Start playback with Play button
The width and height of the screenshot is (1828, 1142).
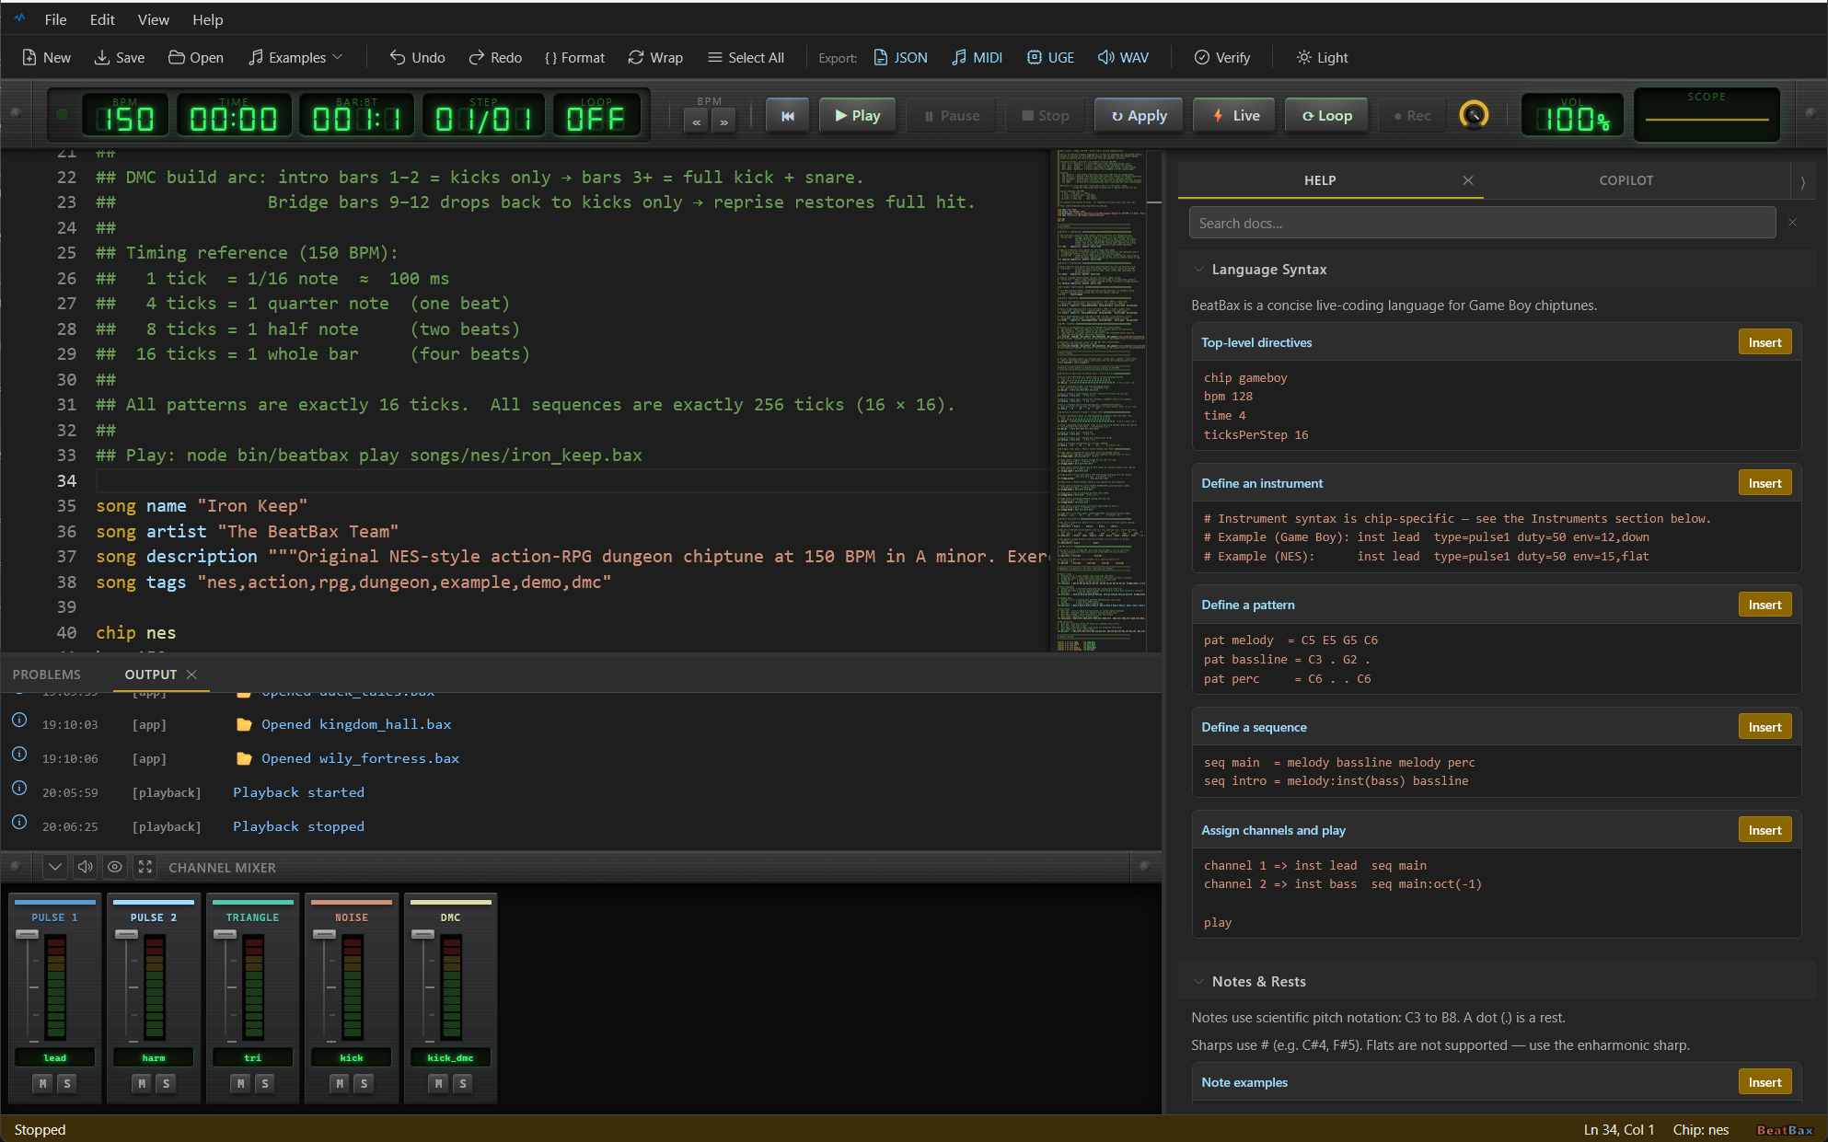(x=857, y=116)
